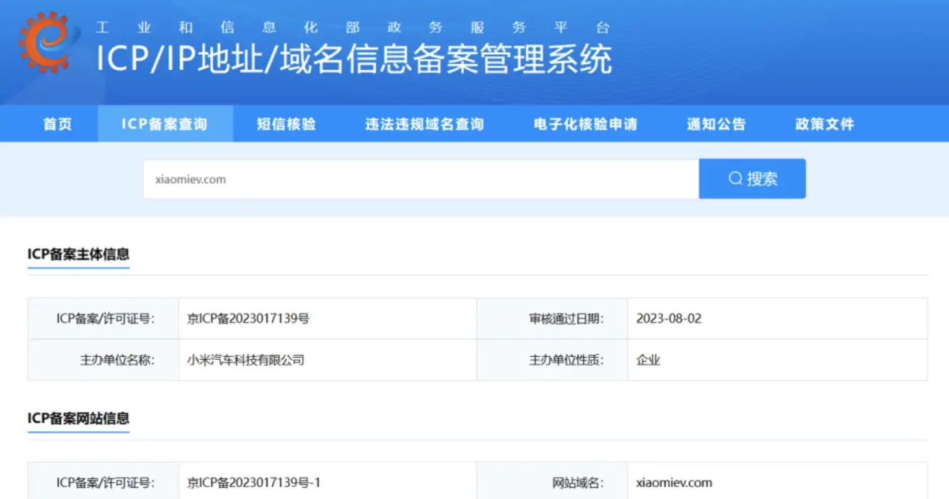This screenshot has width=949, height=499.
Task: Click the ICP备案网站信息 section heading
Action: 78,418
